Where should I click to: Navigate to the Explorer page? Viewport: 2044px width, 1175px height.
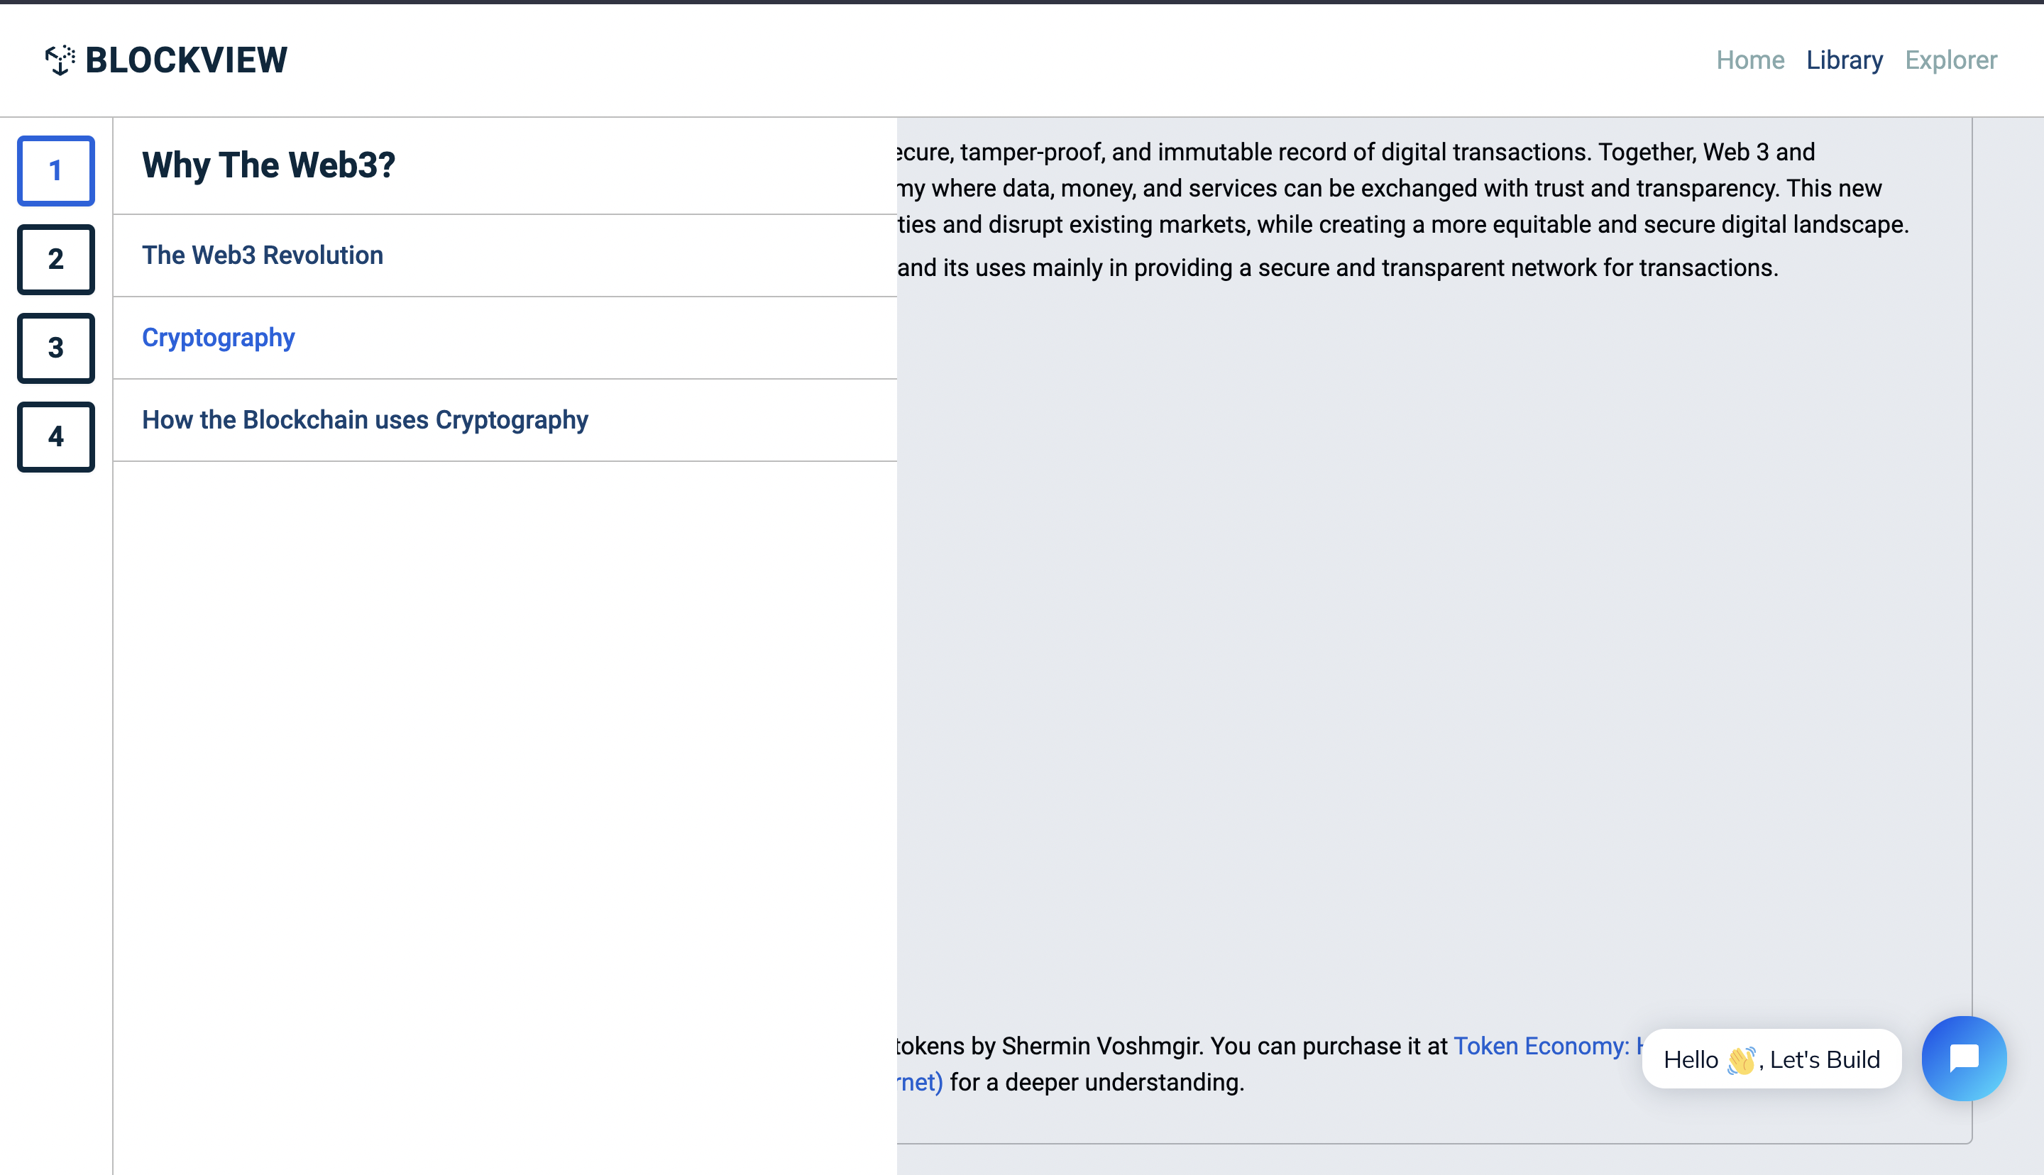pyautogui.click(x=1950, y=60)
